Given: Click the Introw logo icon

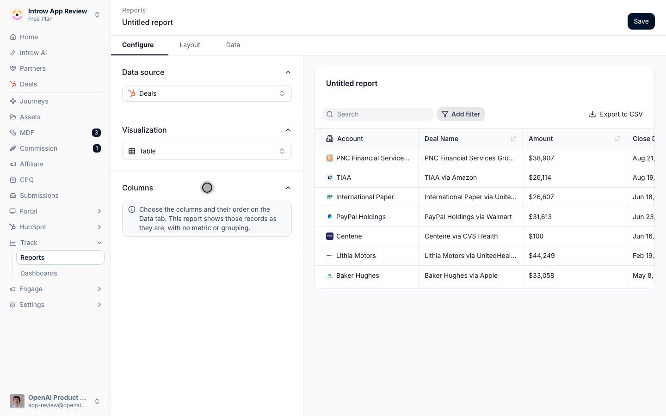Looking at the screenshot, I should pos(17,15).
